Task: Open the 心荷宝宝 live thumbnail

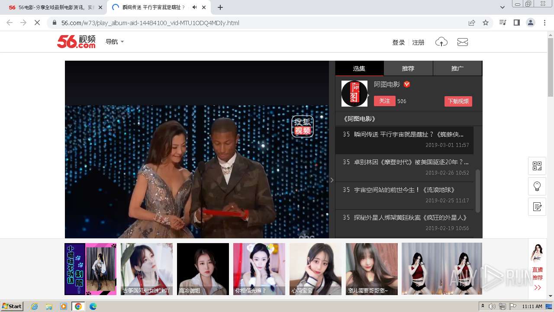Action: (x=316, y=269)
